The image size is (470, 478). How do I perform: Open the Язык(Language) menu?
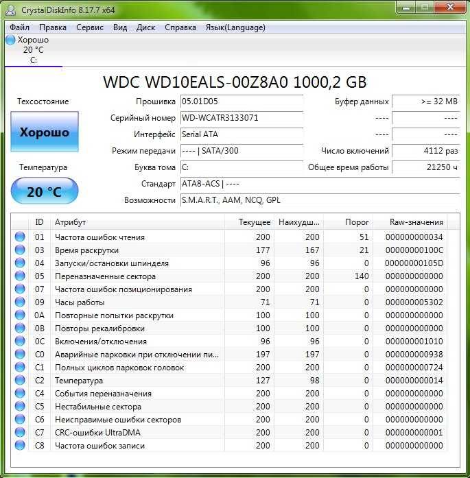(235, 27)
